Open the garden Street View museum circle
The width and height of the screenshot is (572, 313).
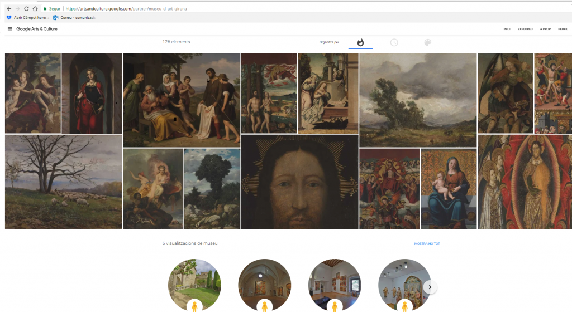click(x=194, y=285)
